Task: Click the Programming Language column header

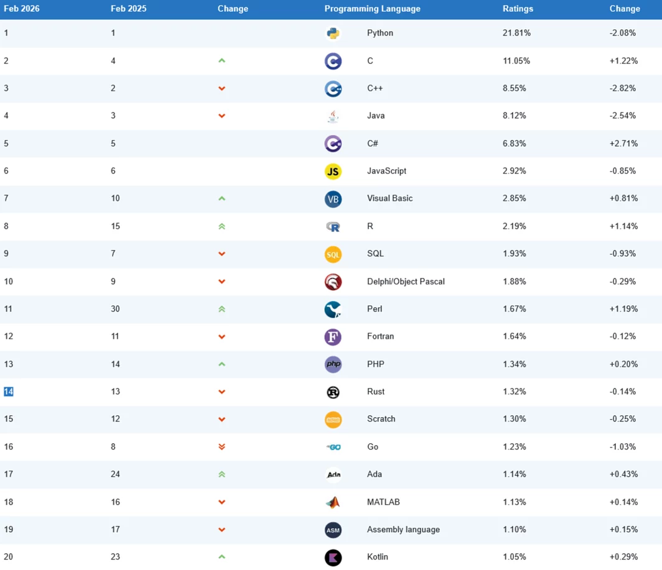Action: (x=372, y=9)
